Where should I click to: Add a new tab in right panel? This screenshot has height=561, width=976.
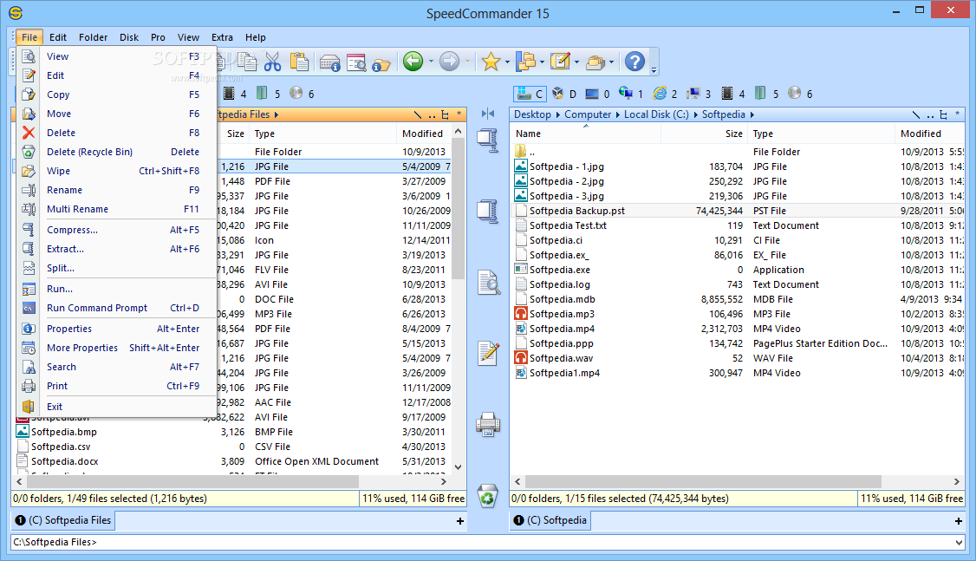pos(959,521)
